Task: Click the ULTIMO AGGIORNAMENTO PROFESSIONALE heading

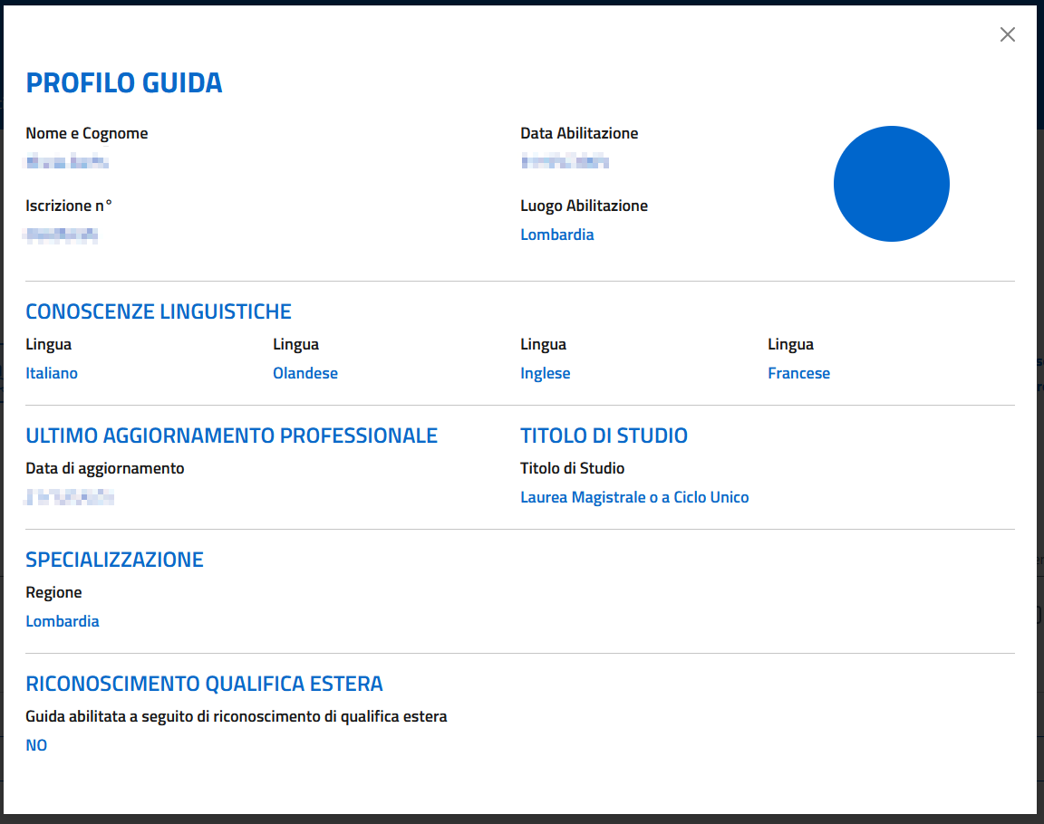Action: point(231,436)
